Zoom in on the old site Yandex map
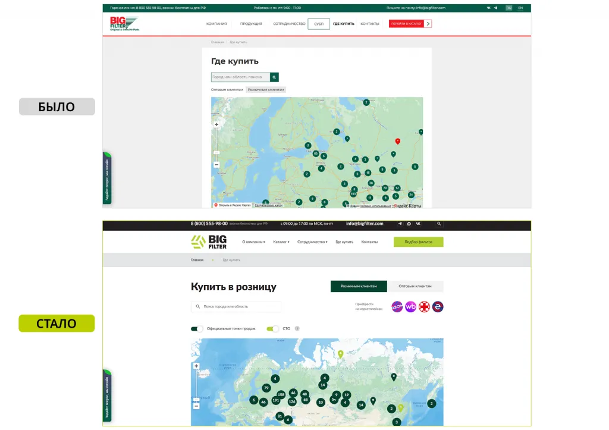This screenshot has height=430, width=609. point(216,125)
